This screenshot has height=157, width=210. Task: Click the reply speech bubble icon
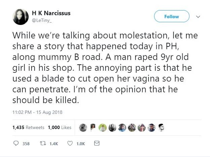tap(16, 144)
